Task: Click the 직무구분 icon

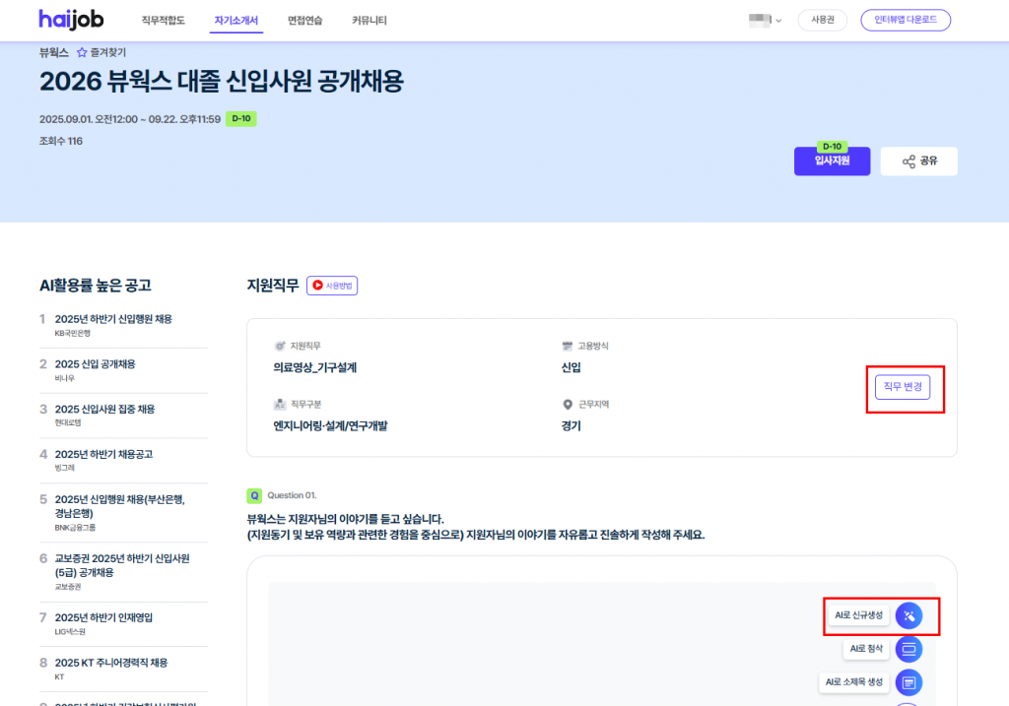Action: tap(279, 405)
